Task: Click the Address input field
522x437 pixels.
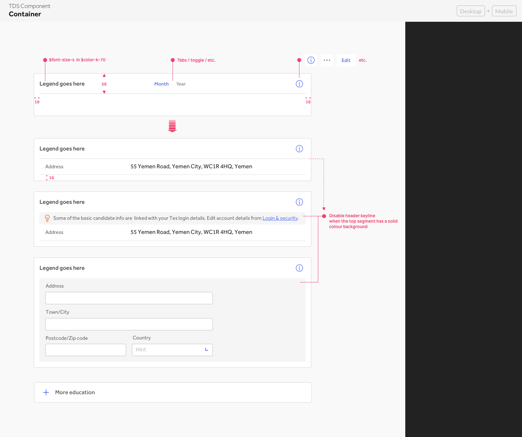Action: pos(129,298)
